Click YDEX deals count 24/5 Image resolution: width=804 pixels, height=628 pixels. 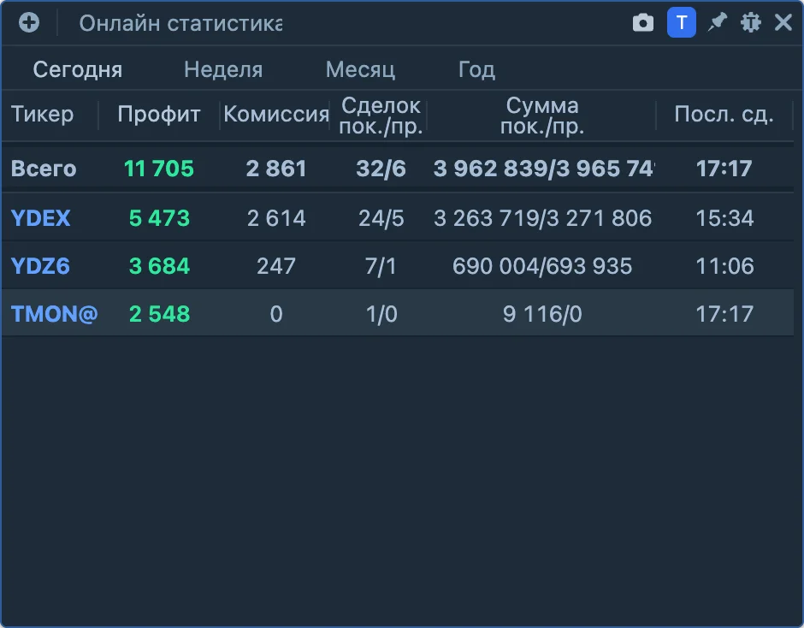tap(381, 218)
